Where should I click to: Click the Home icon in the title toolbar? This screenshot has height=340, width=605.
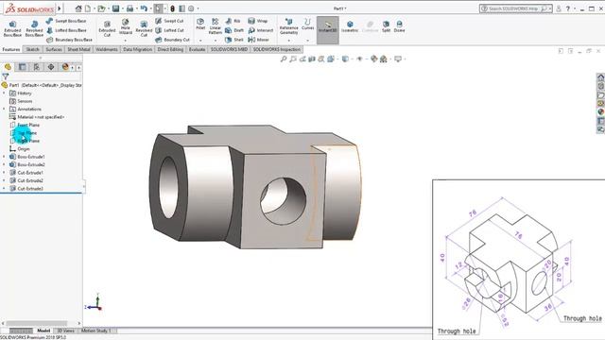[78, 8]
